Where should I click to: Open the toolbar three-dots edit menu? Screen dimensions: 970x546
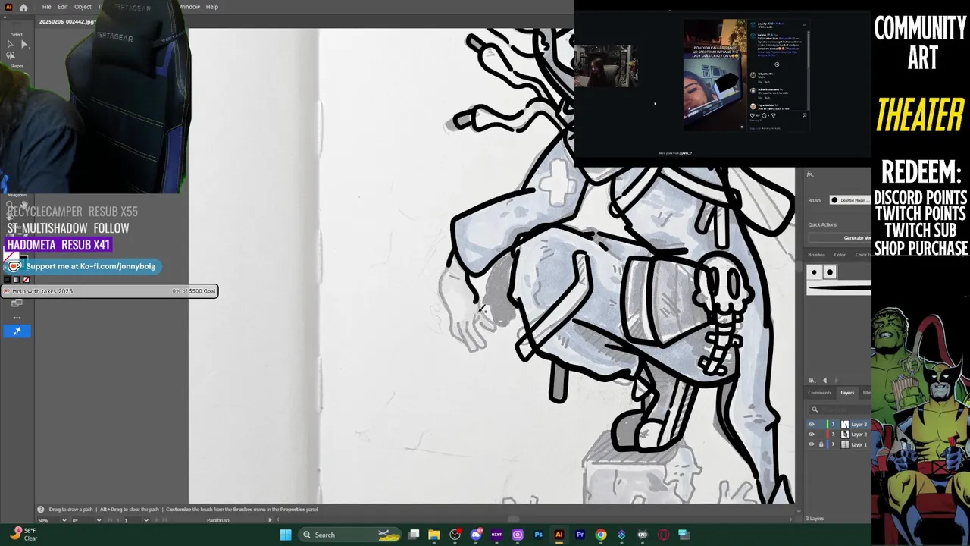[17, 317]
